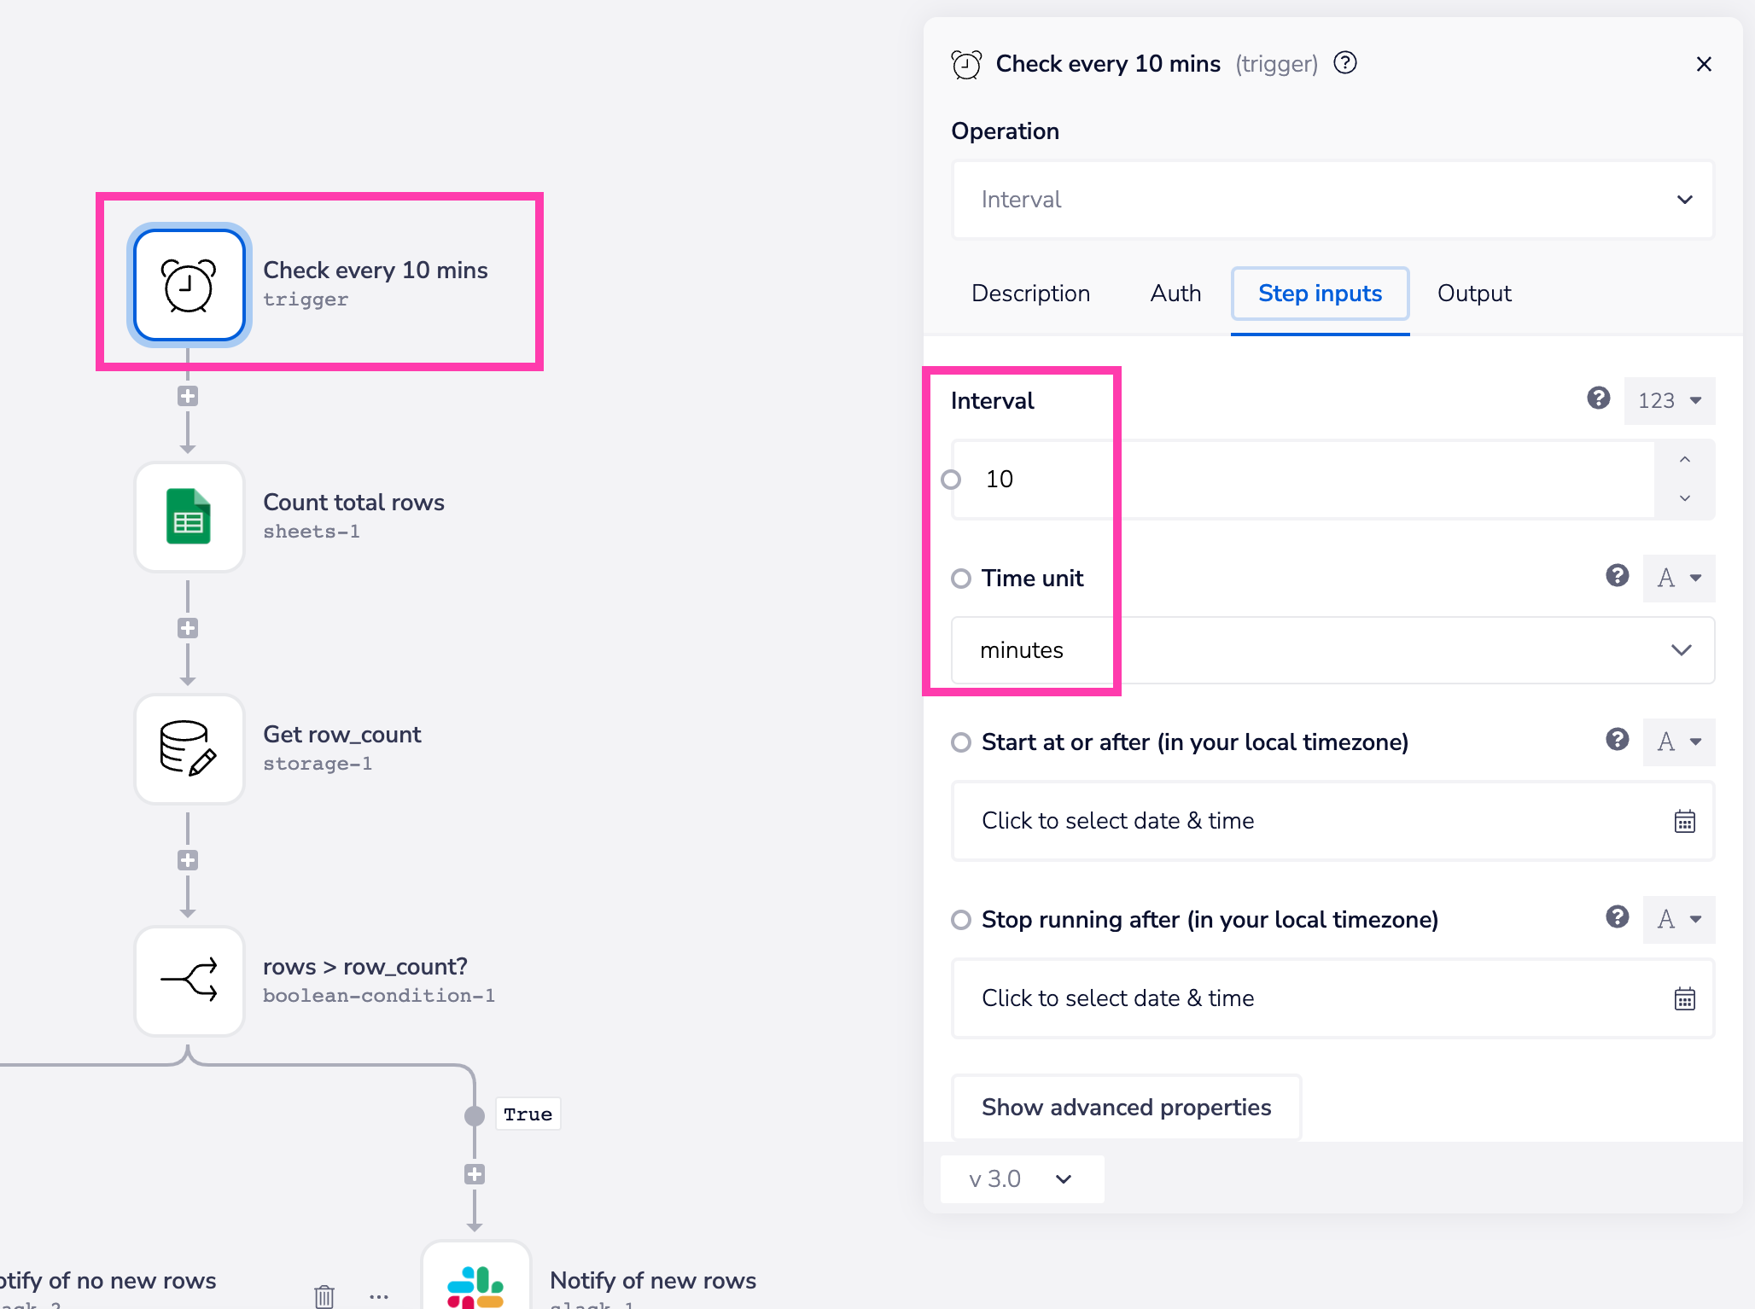Select the boolean condition branch icon
This screenshot has width=1755, height=1309.
point(189,981)
